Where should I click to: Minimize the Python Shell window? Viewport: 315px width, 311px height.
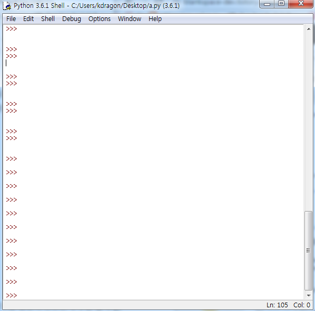pos(267,4)
